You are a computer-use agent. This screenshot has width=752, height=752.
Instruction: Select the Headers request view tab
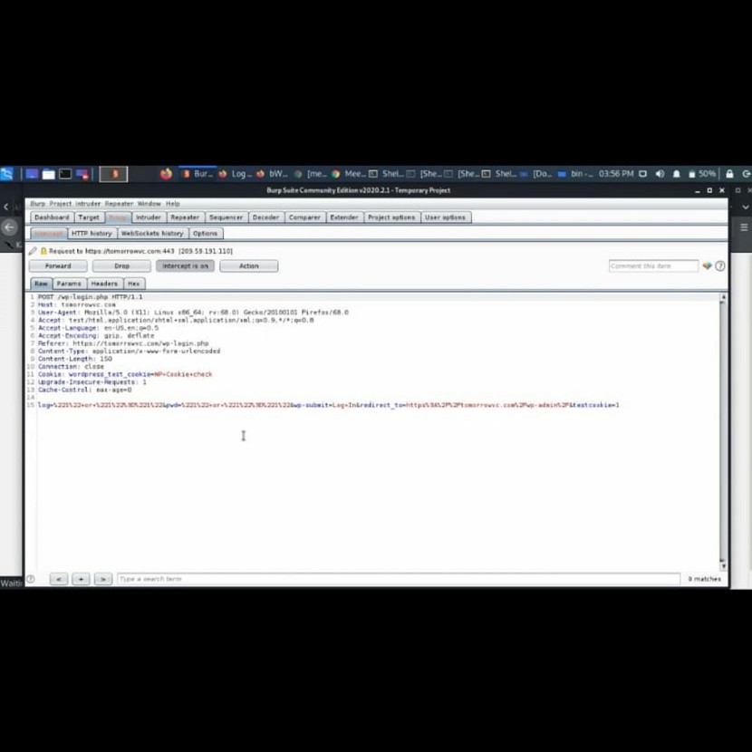coord(104,284)
